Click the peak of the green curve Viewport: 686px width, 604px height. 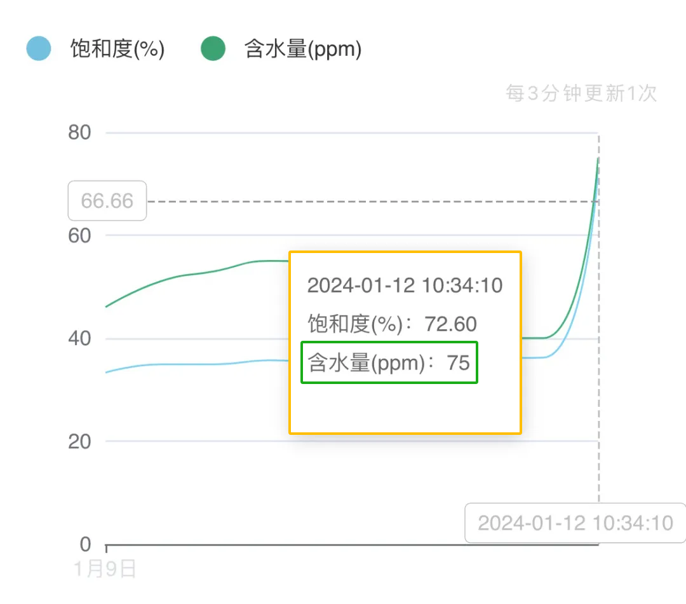click(598, 158)
